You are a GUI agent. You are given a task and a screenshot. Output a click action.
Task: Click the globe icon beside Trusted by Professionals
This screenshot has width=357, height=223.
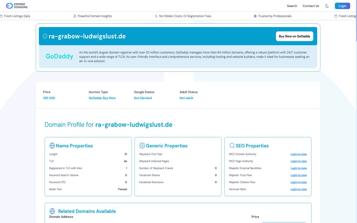pos(255,16)
